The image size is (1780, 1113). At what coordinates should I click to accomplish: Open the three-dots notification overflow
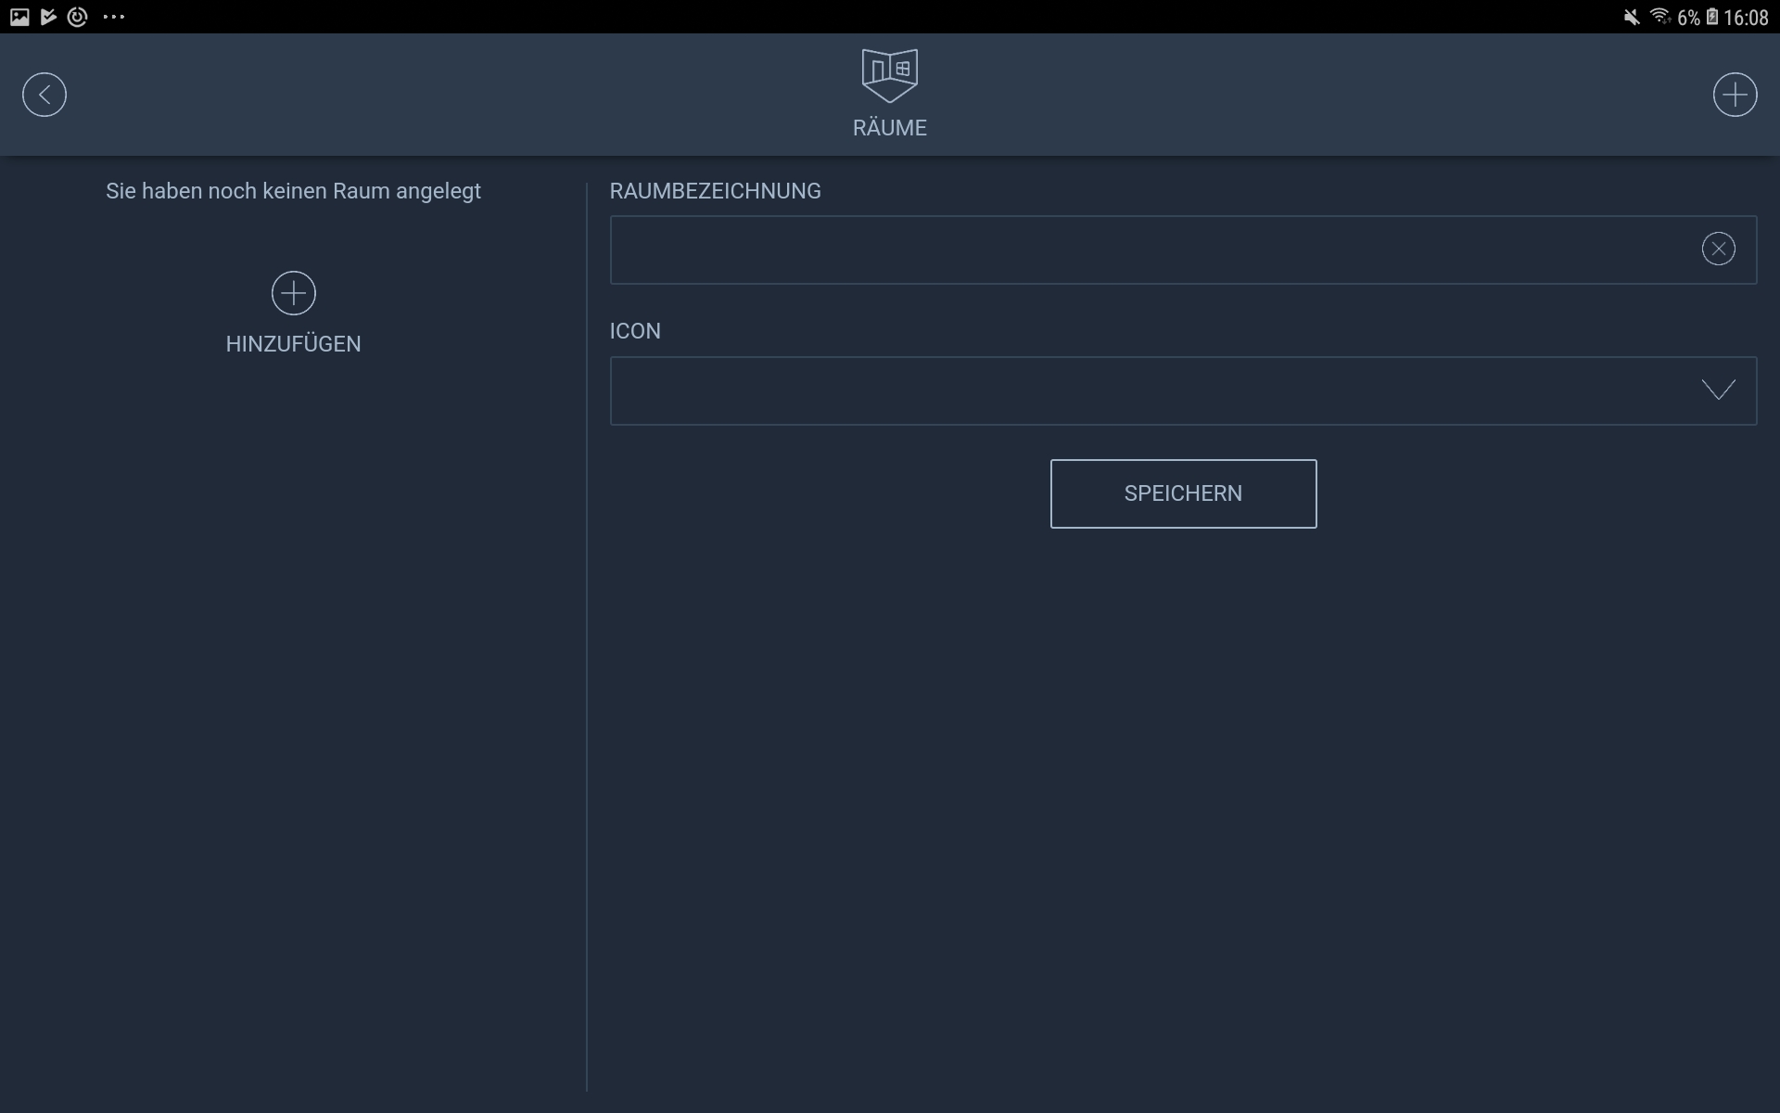click(x=114, y=17)
